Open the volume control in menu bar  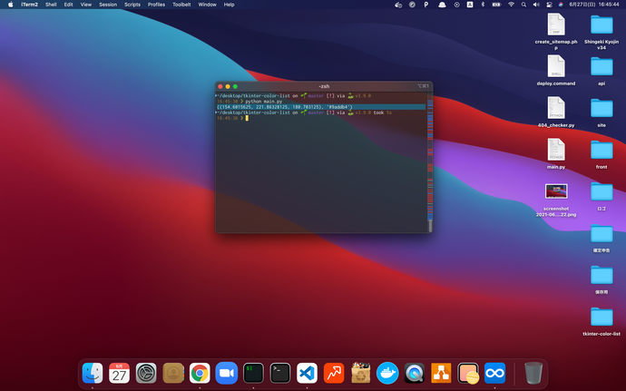tap(536, 5)
